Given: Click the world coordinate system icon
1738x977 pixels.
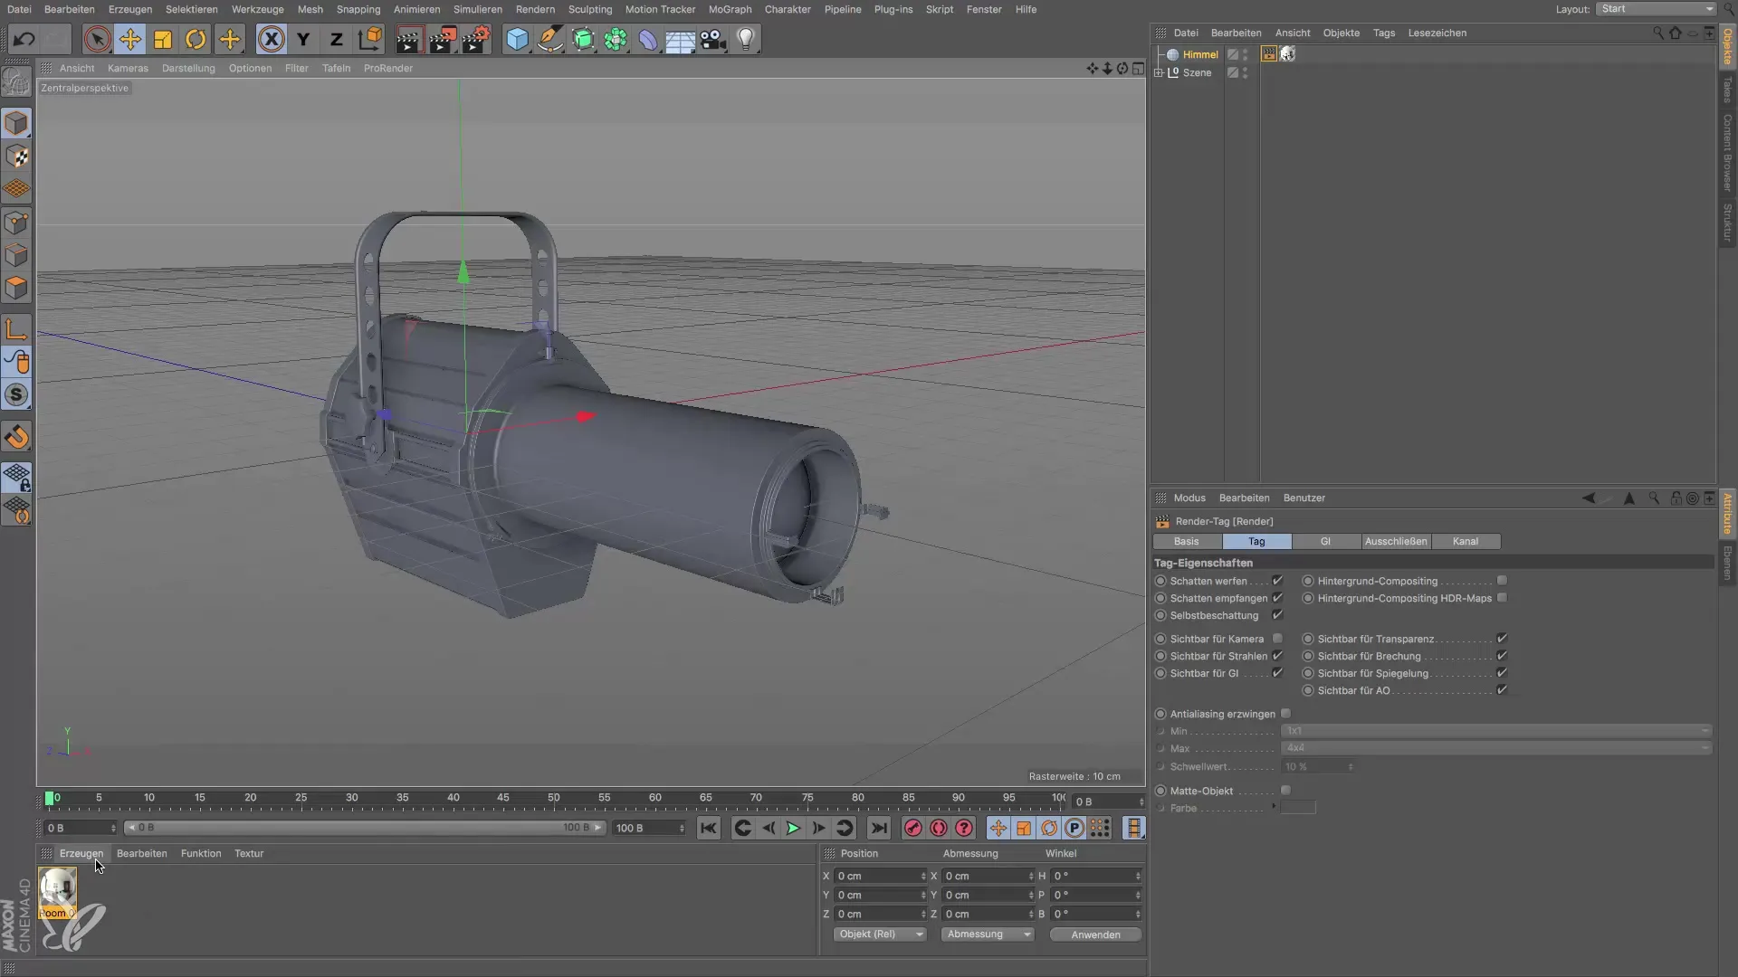Looking at the screenshot, I should coord(369,39).
